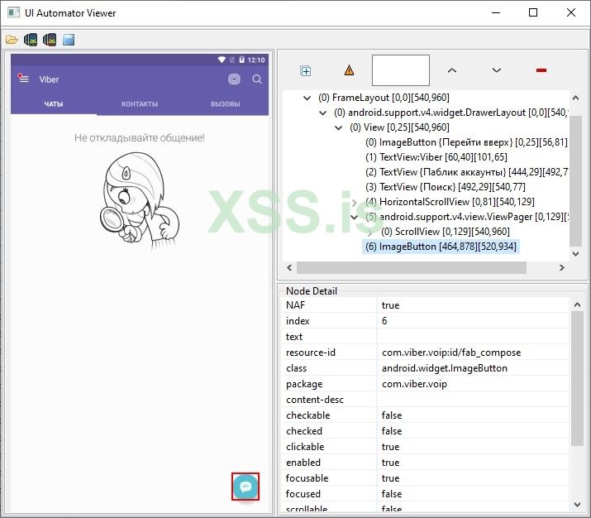
Task: Open saved screenshot folder icon in toolbar
Action: point(12,39)
